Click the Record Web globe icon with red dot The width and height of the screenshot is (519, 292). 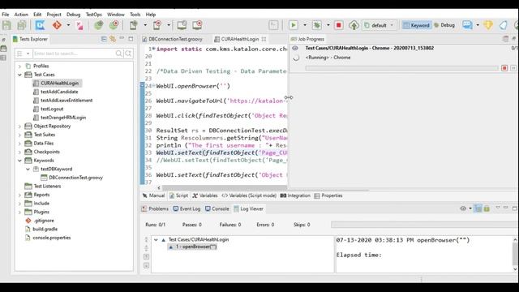(x=114, y=25)
